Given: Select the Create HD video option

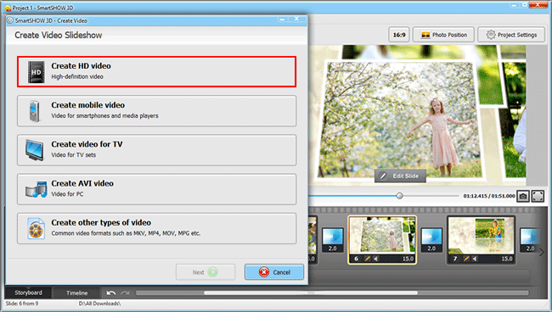Looking at the screenshot, I should (x=156, y=72).
